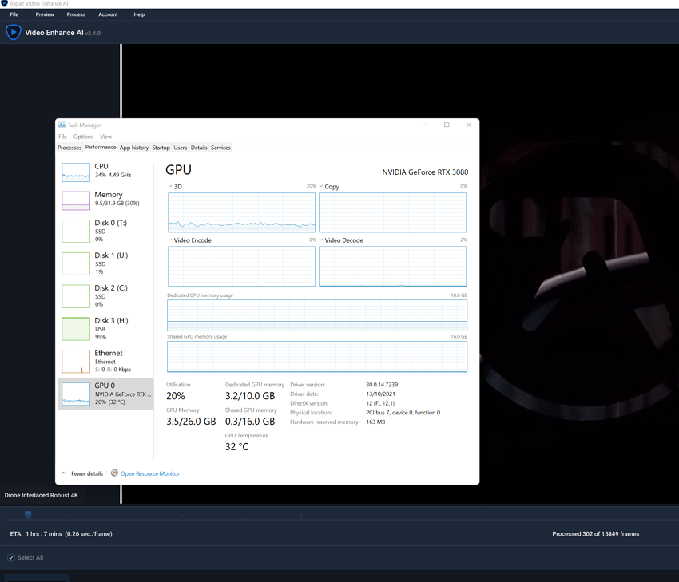Switch to Performance tab

pos(101,147)
